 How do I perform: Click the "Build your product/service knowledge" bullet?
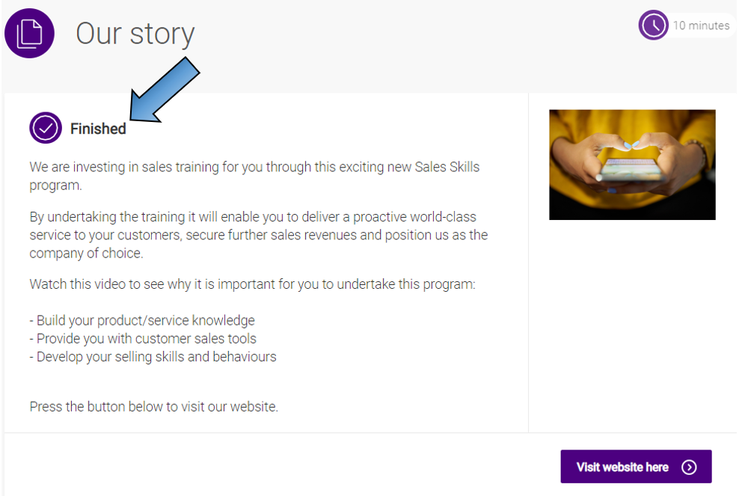click(142, 320)
